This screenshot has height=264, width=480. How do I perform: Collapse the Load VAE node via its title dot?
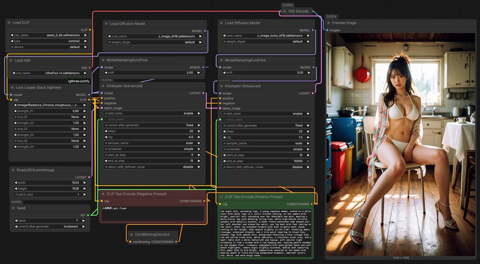[11, 61]
